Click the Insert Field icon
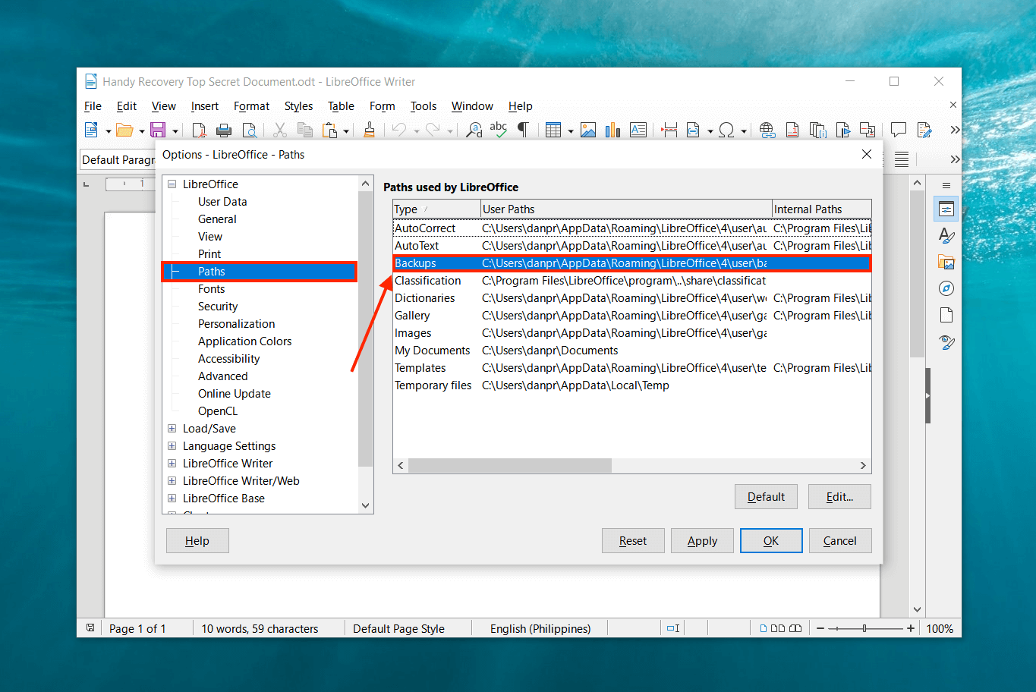Image resolution: width=1036 pixels, height=692 pixels. pos(693,130)
